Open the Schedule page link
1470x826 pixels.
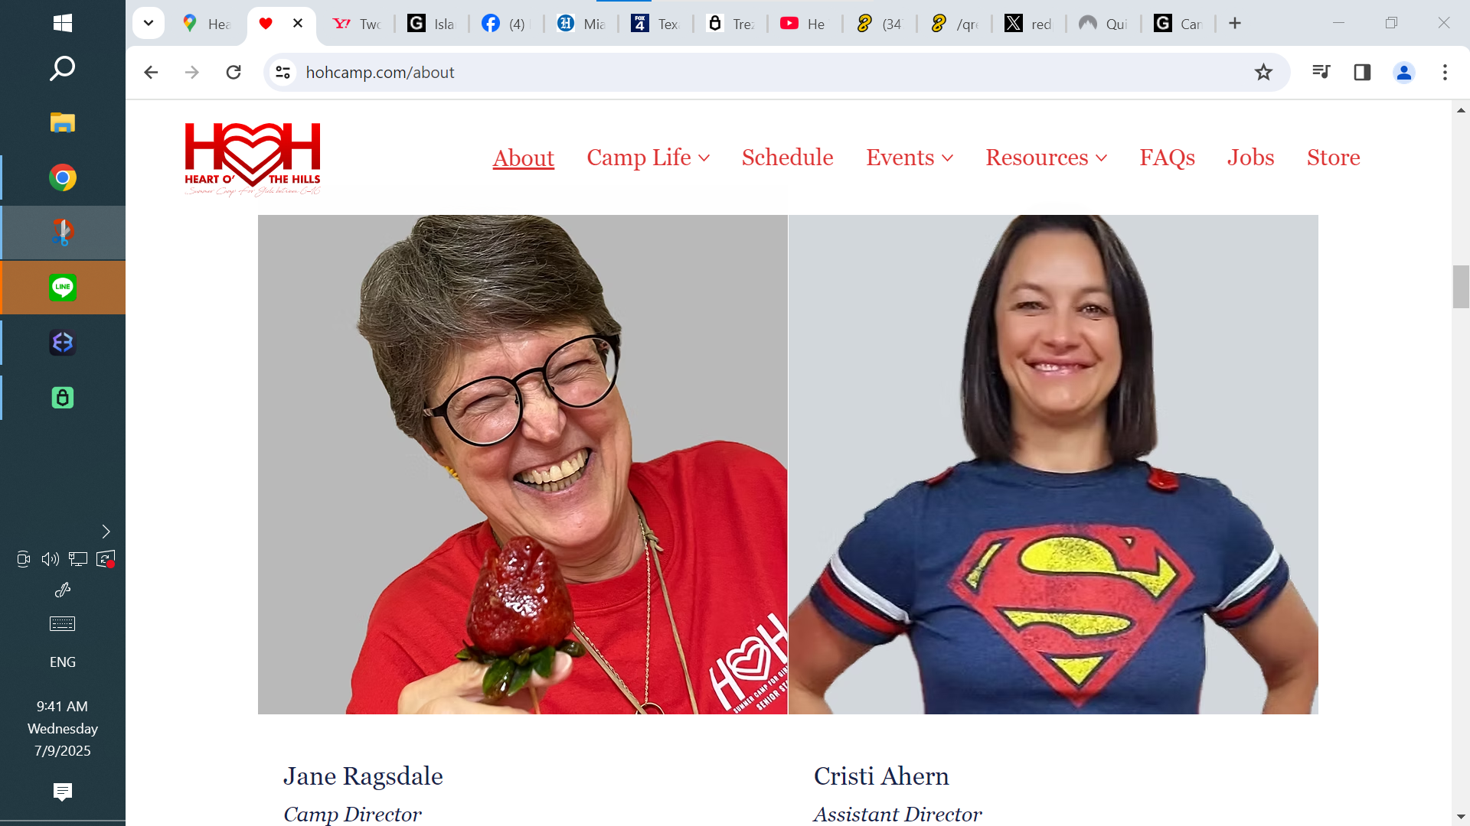[x=787, y=158]
